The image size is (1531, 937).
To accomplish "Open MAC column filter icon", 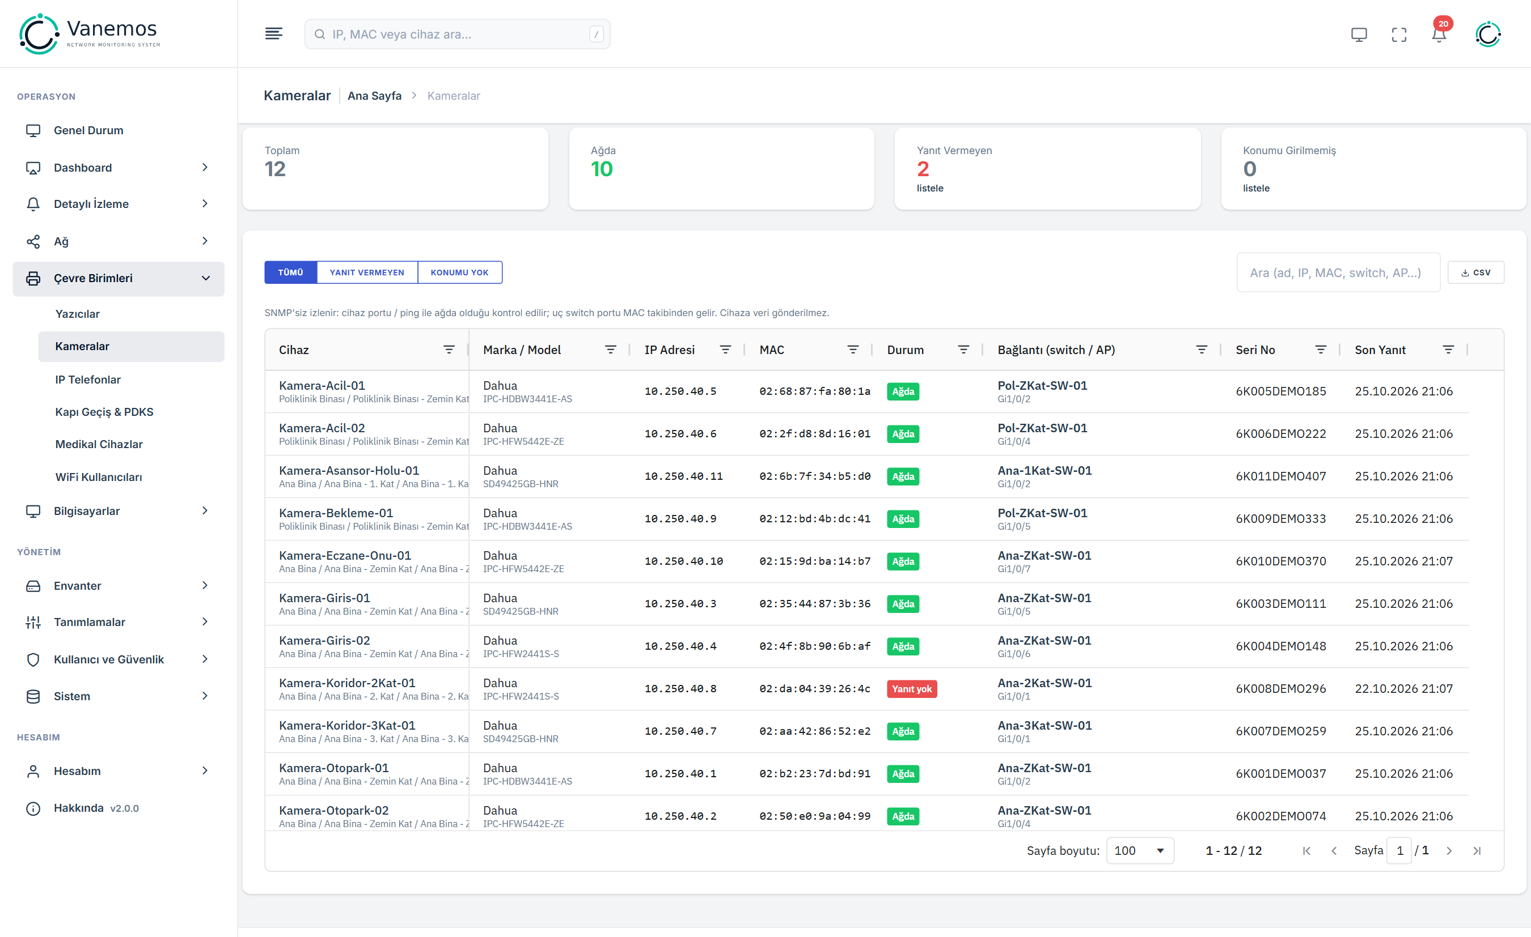I will (x=853, y=350).
